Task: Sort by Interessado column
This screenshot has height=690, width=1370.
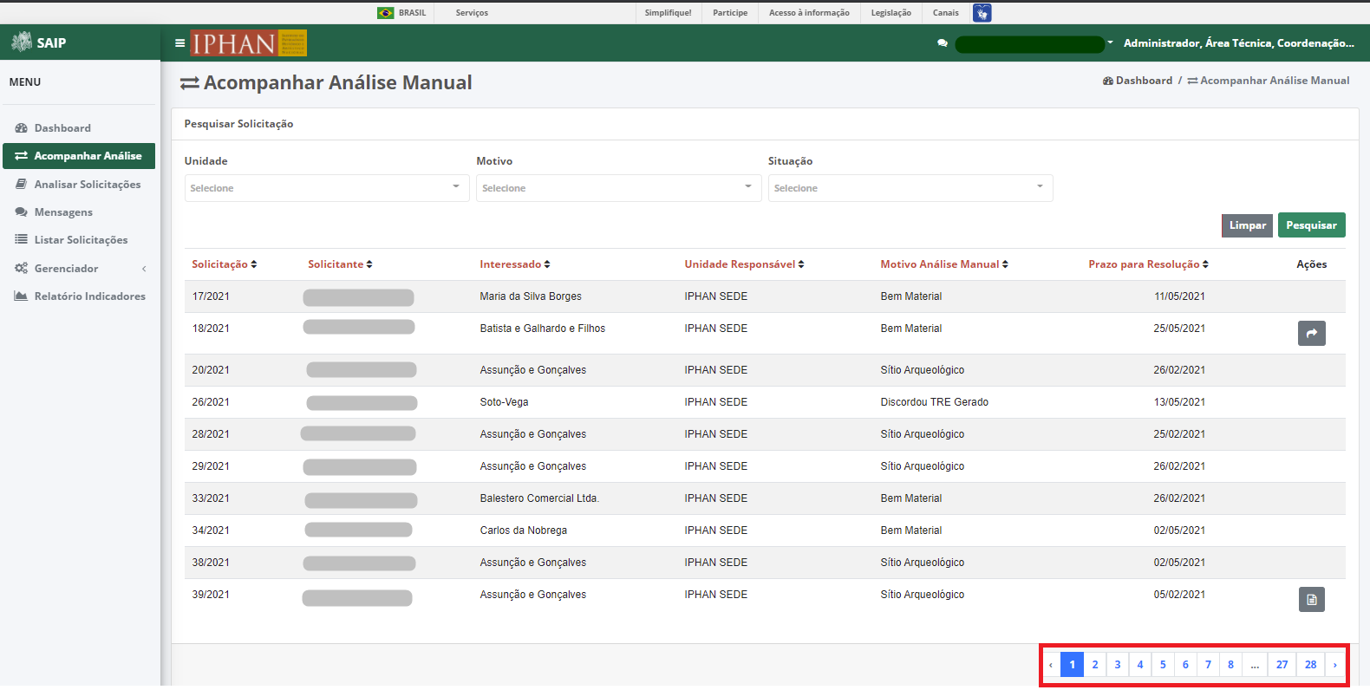Action: click(515, 264)
